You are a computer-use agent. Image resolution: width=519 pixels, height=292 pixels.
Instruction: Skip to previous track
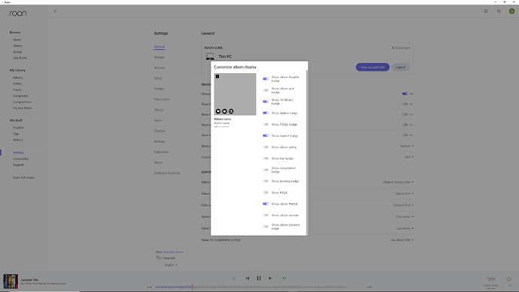(x=247, y=278)
